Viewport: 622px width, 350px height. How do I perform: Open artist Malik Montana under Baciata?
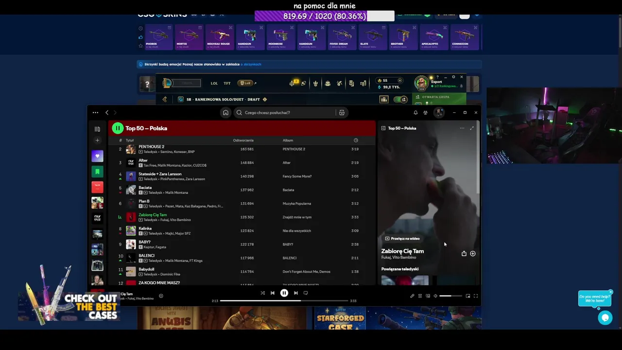pos(176,192)
